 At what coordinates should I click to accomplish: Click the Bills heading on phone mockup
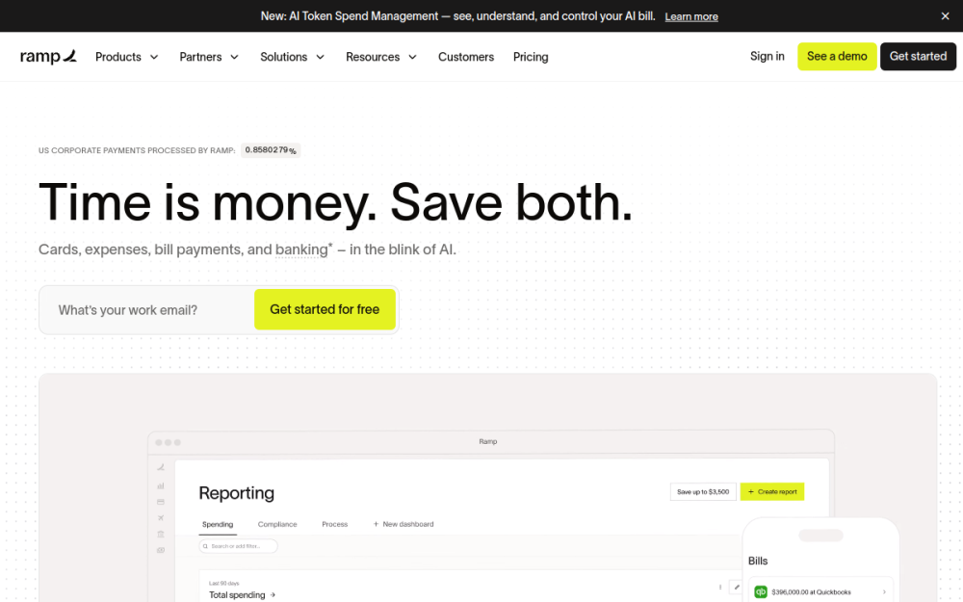point(758,561)
